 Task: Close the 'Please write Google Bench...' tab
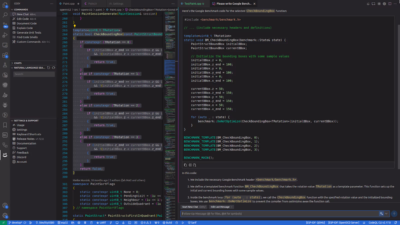[254, 4]
